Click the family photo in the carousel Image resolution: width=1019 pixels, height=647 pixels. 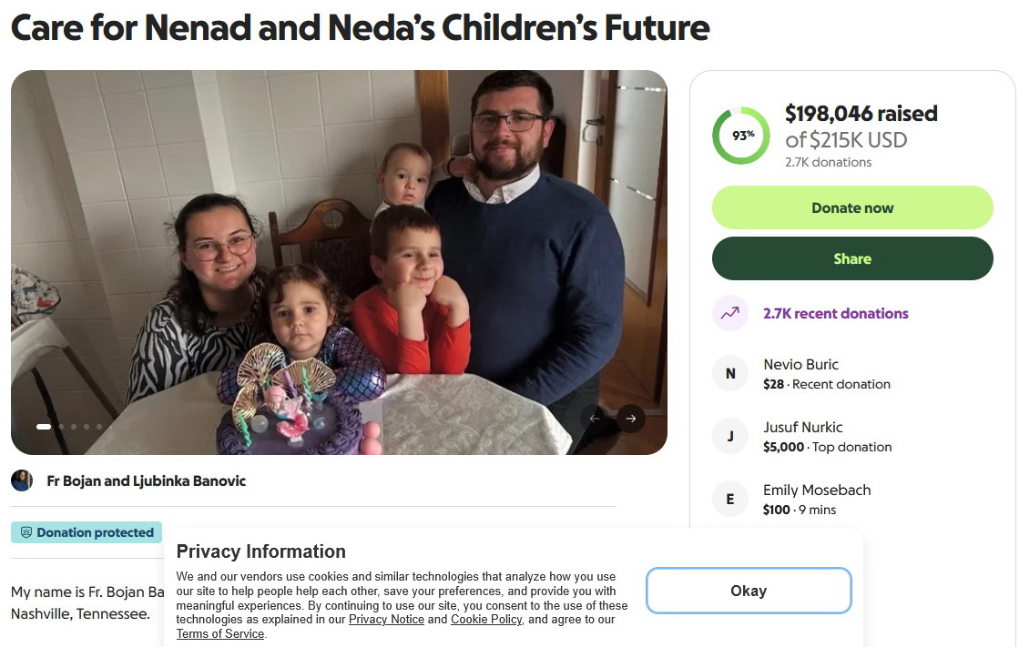pos(339,262)
